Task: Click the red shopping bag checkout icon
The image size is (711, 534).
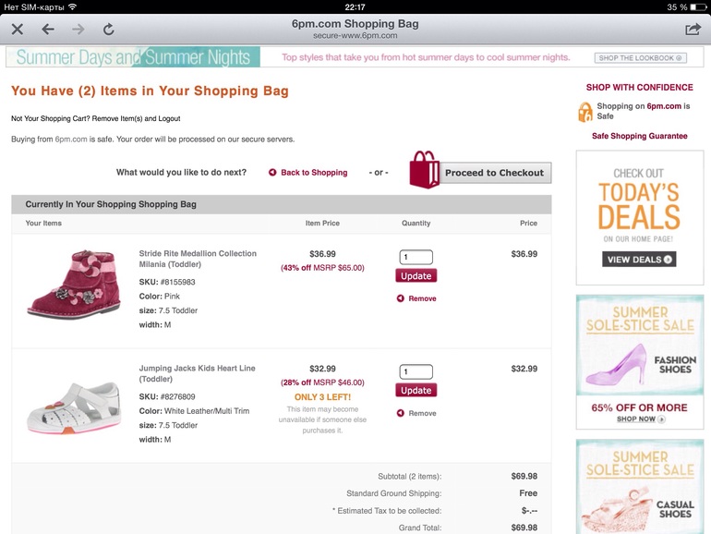Action: pos(424,170)
